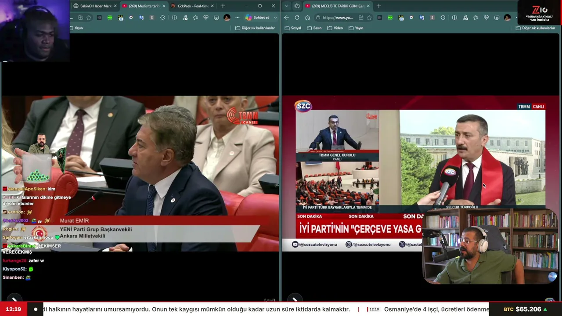Screen dimensions: 562x316
Task: Open the Basın bookmark folder
Action: (x=314, y=28)
